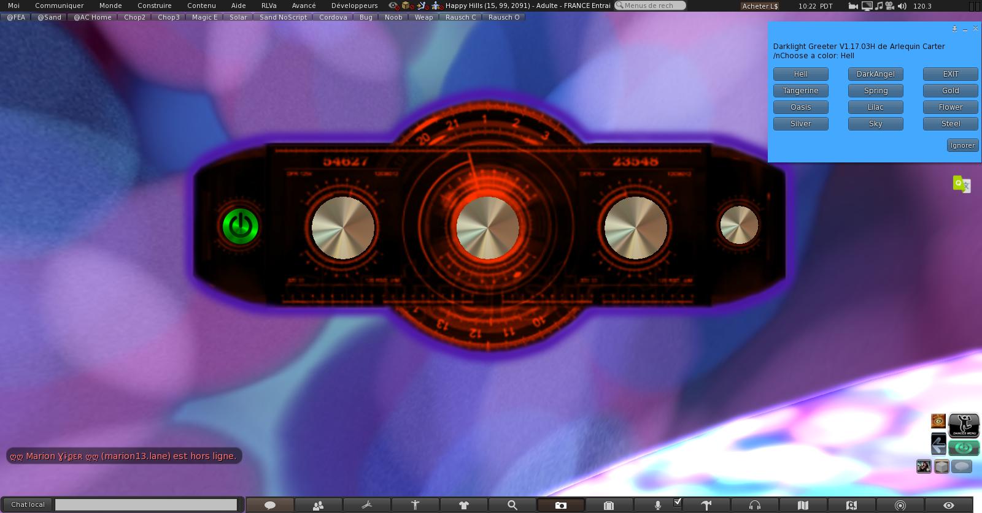This screenshot has height=513, width=982.
Task: Open search with the magnifying glass icon
Action: (512, 505)
